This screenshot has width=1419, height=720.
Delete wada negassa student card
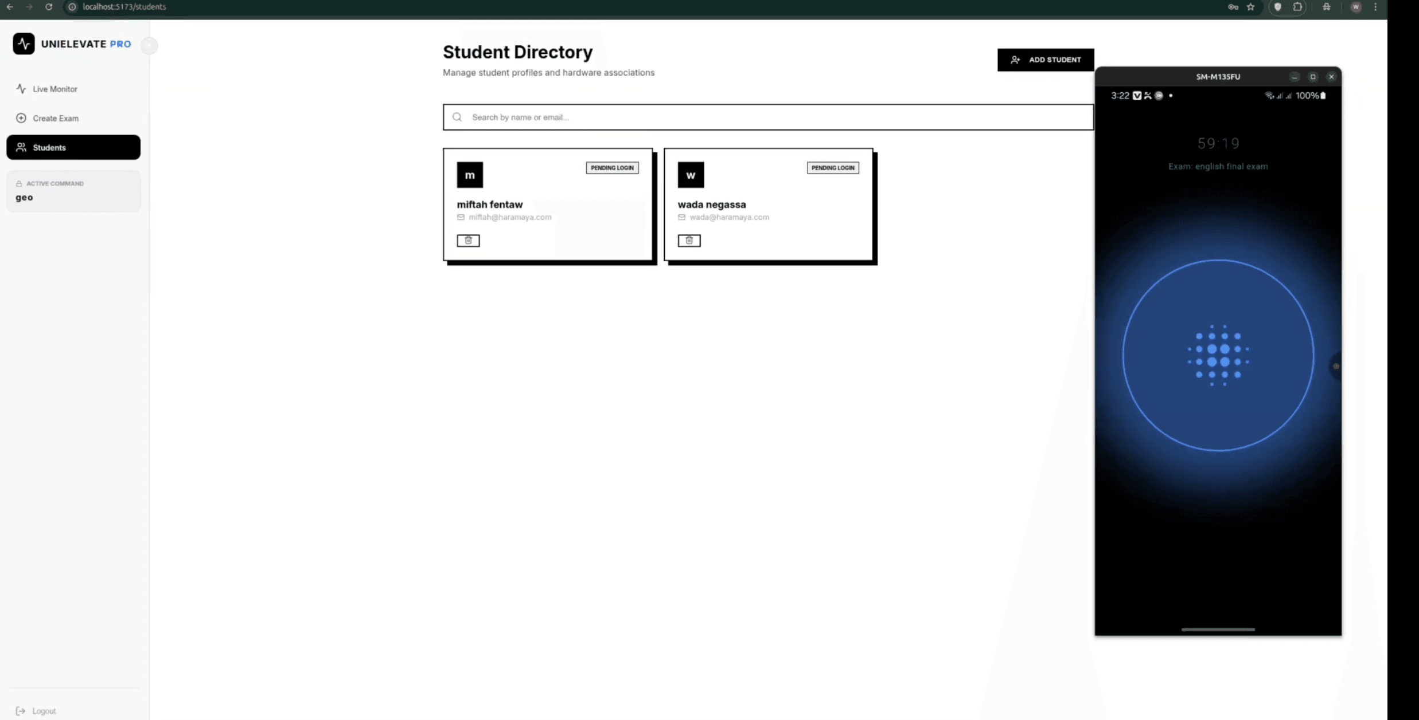[x=689, y=241]
